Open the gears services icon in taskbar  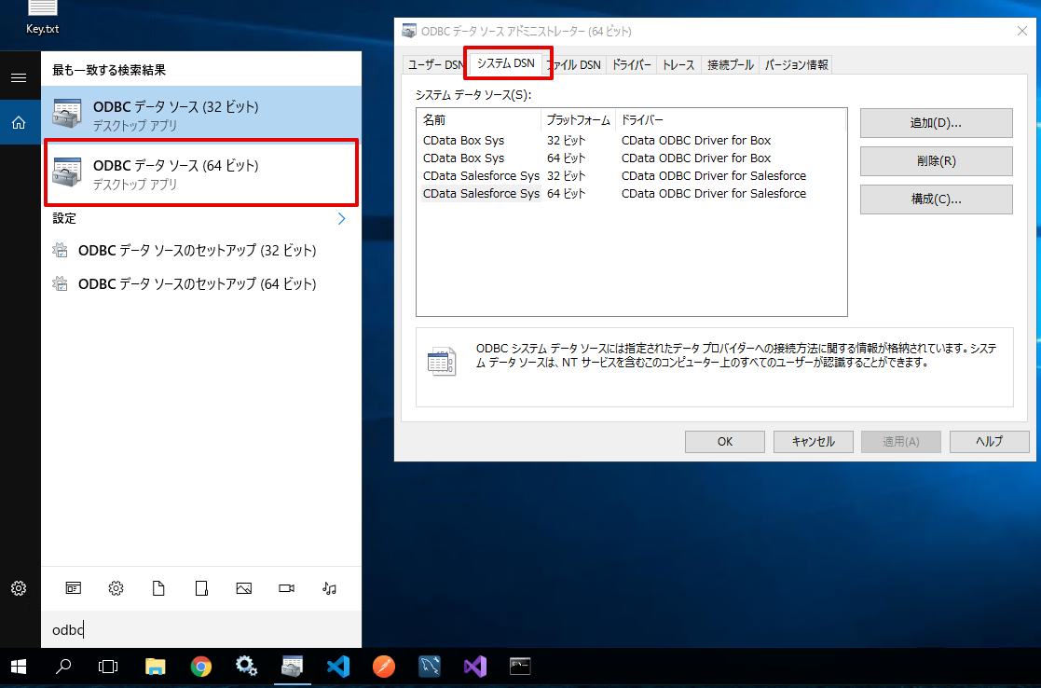[x=246, y=666]
